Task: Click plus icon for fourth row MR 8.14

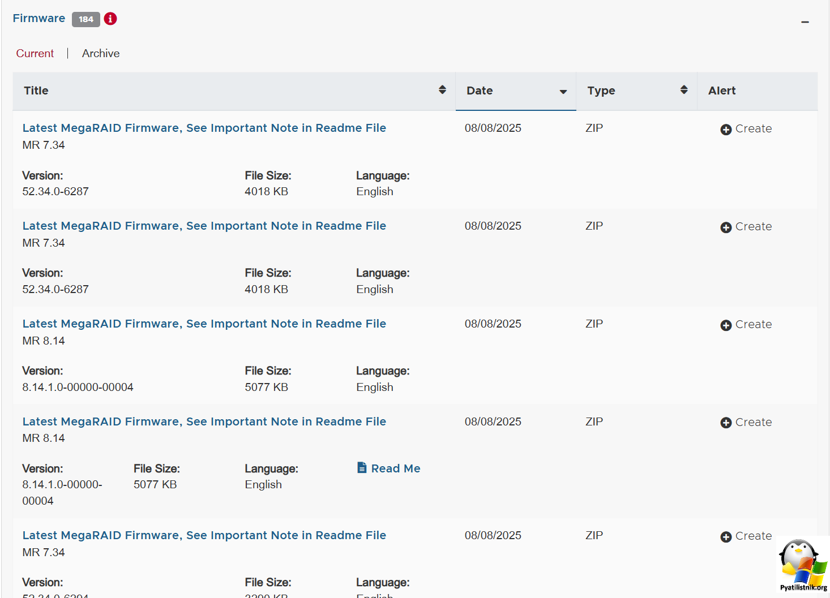Action: click(x=726, y=423)
